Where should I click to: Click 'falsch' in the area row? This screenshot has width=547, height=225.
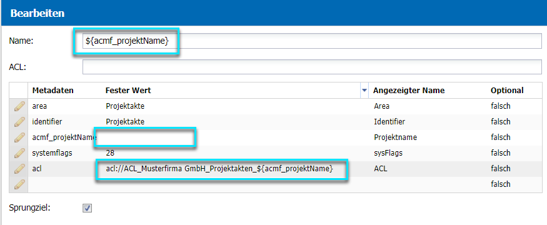point(501,106)
